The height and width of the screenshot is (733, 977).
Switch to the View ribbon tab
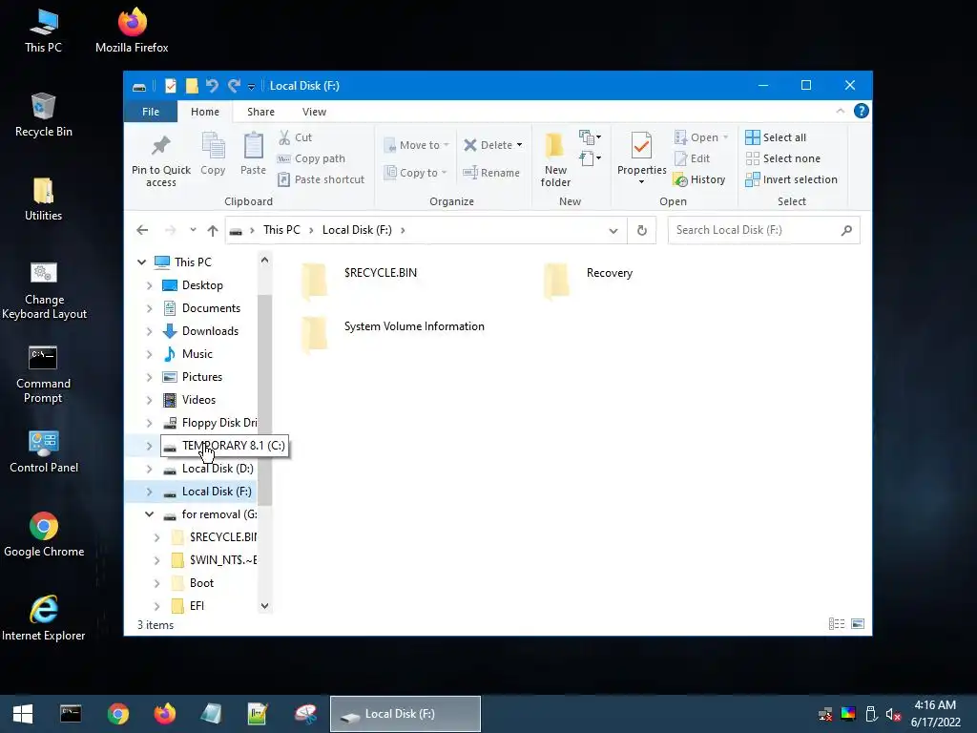pos(314,112)
